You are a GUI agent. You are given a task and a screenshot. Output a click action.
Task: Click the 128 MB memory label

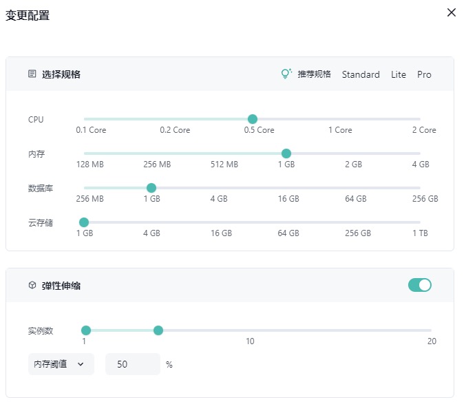point(90,165)
